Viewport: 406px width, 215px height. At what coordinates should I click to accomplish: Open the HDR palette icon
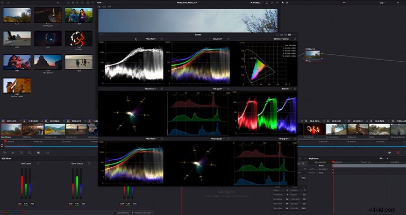pyautogui.click(x=30, y=153)
